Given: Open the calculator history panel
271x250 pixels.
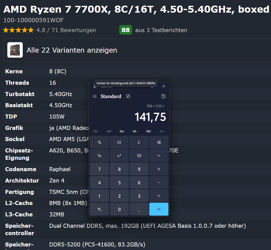Looking at the screenshot, I should 163,96.
